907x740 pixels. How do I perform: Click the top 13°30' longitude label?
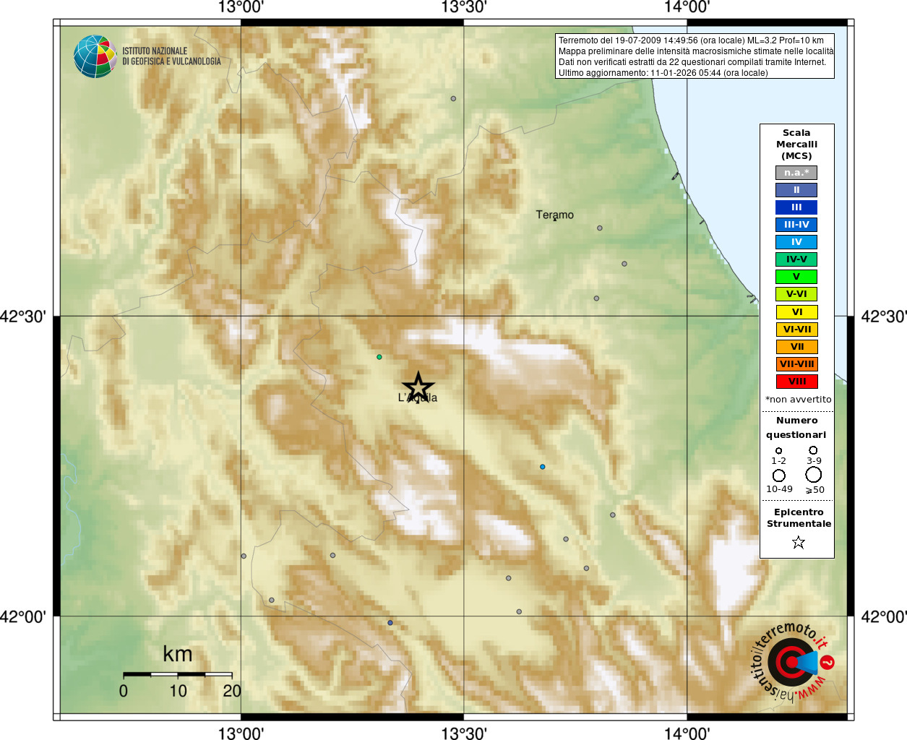coord(464,7)
